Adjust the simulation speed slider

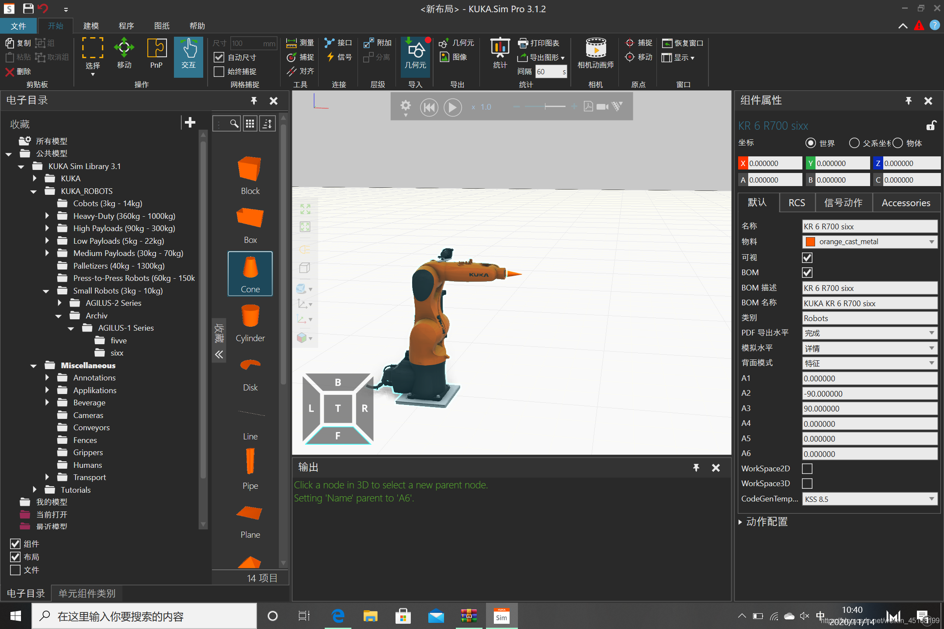(x=545, y=107)
